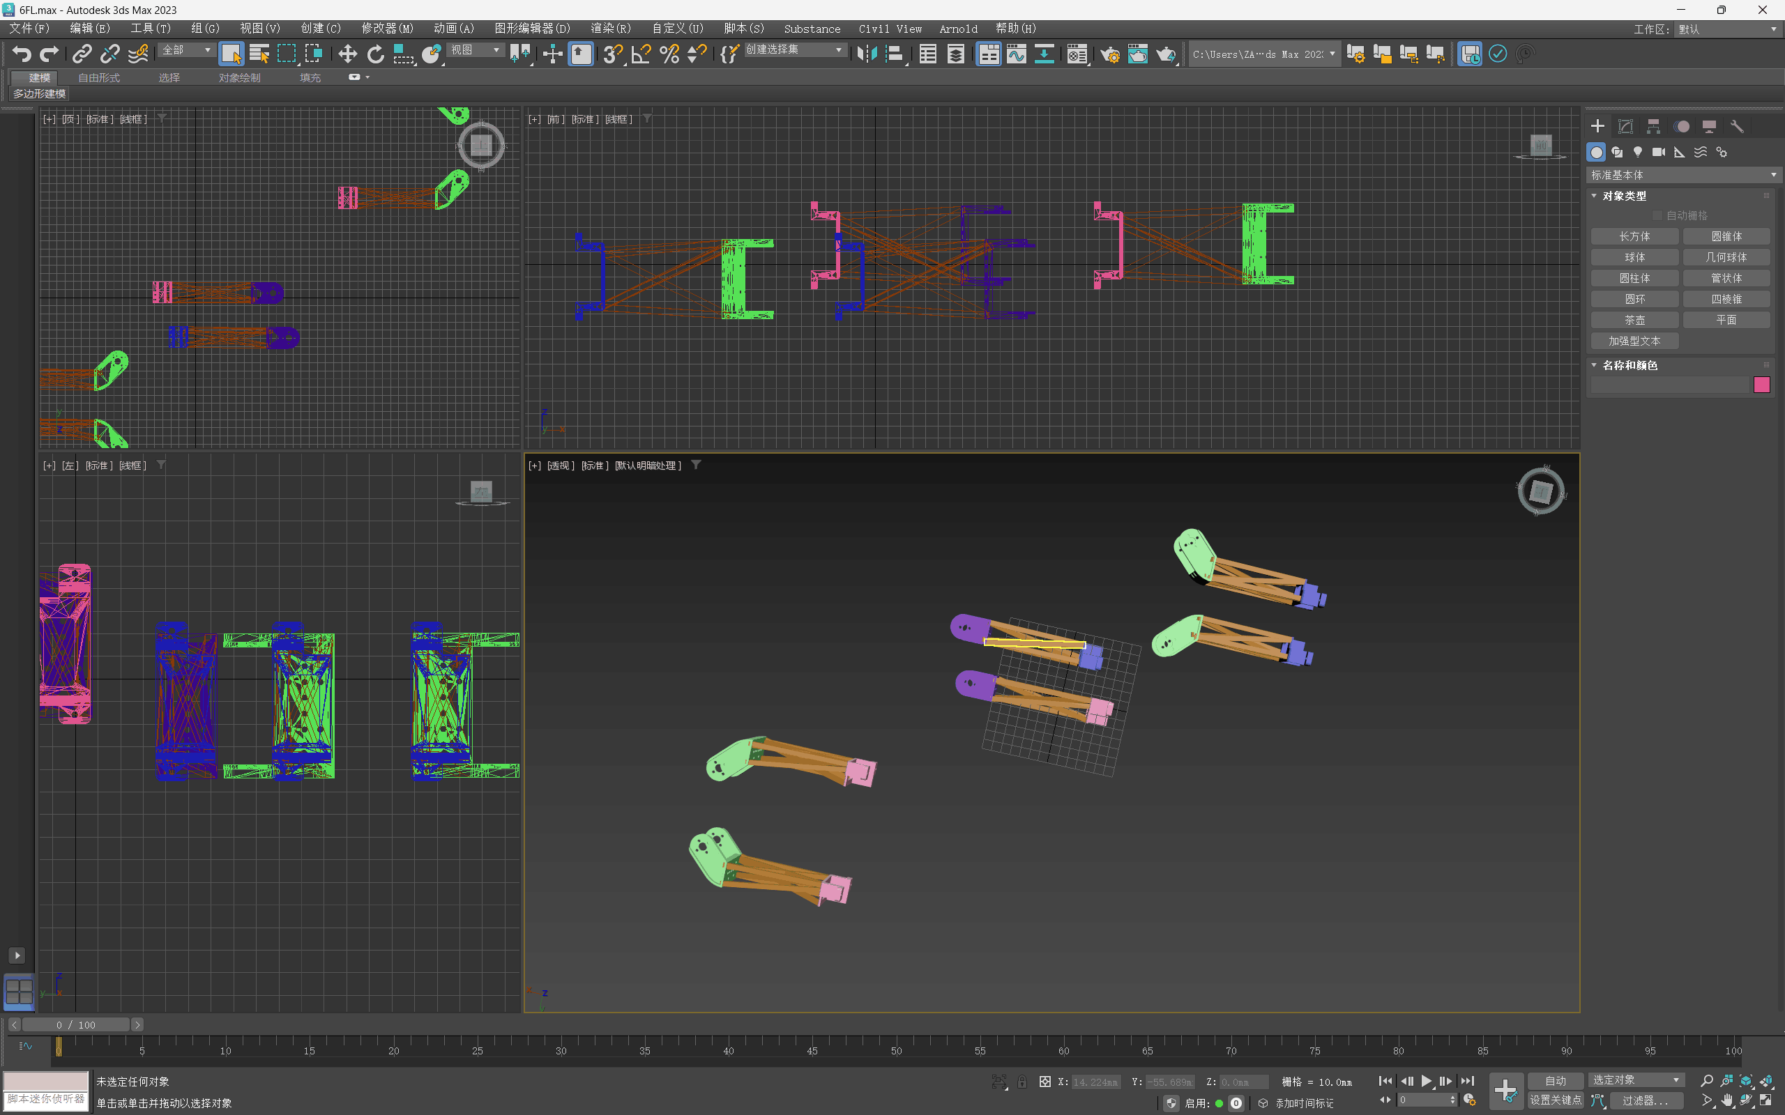Activate the Rotate tool icon

(375, 54)
